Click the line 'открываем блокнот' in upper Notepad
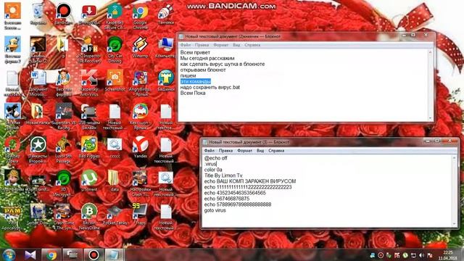Image resolution: width=464 pixels, height=261 pixels. (203, 70)
